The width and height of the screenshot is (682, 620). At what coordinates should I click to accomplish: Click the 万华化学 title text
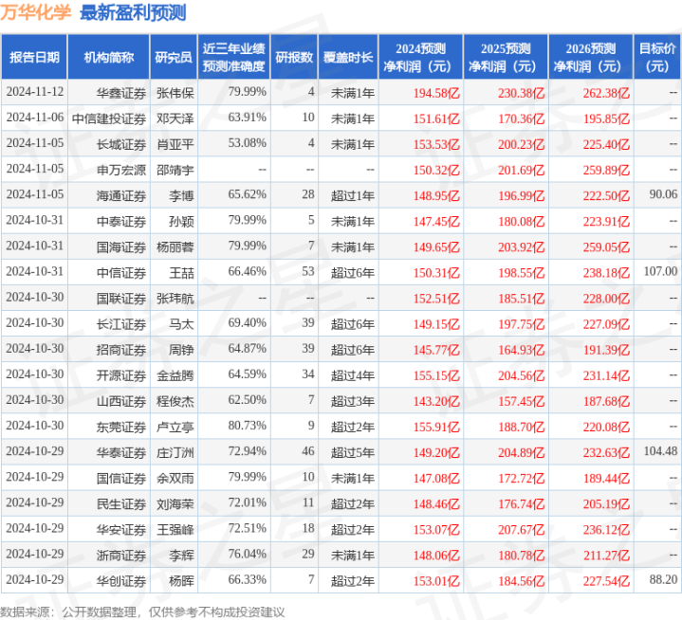pyautogui.click(x=36, y=12)
